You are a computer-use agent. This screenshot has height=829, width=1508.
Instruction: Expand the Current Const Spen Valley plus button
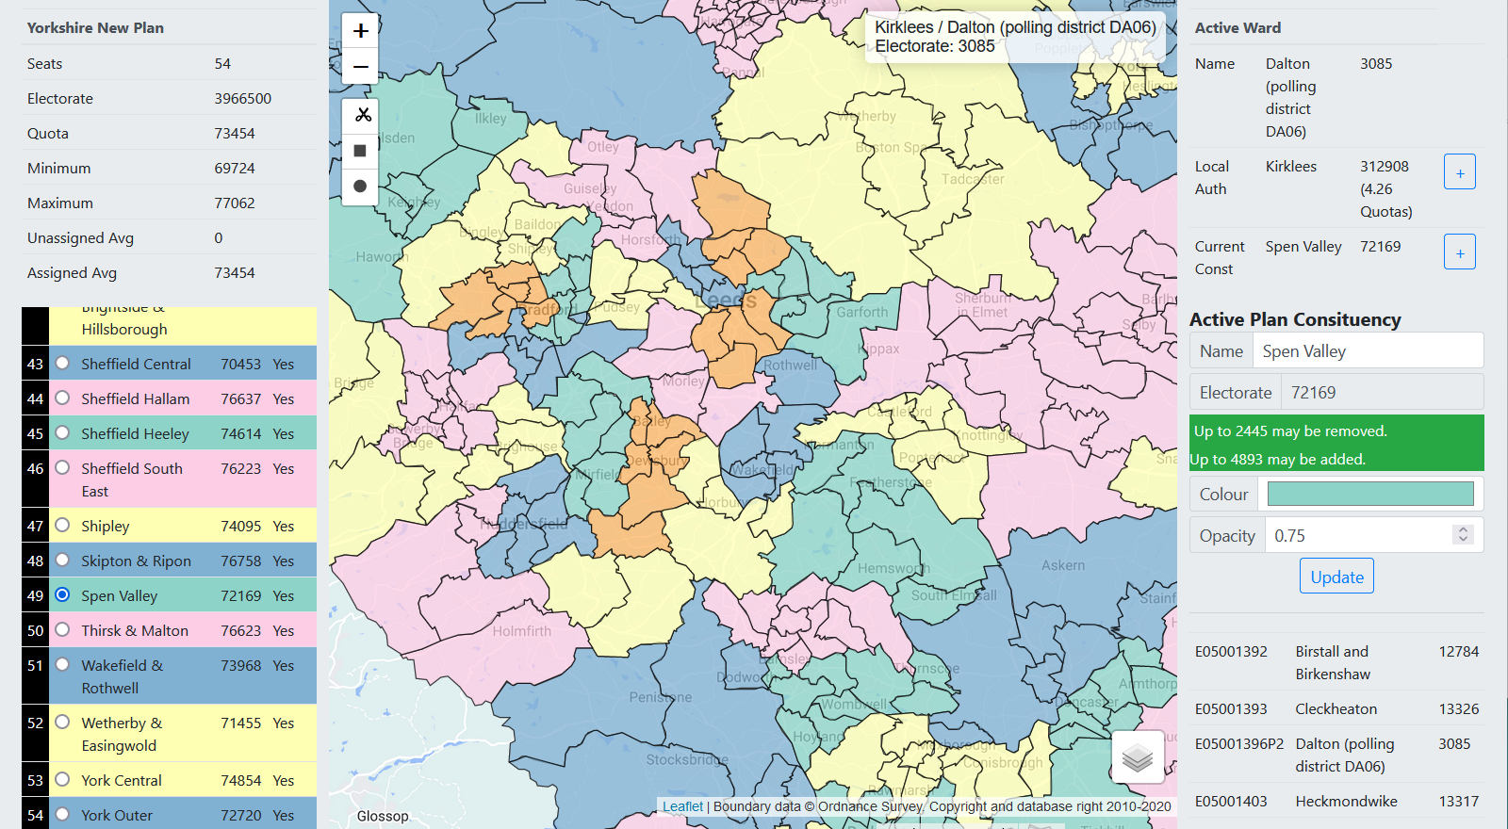(1459, 252)
